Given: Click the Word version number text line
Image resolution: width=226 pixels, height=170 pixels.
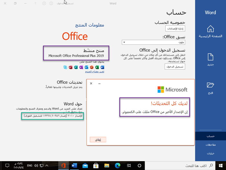Looking at the screenshot, I should click(53, 116).
